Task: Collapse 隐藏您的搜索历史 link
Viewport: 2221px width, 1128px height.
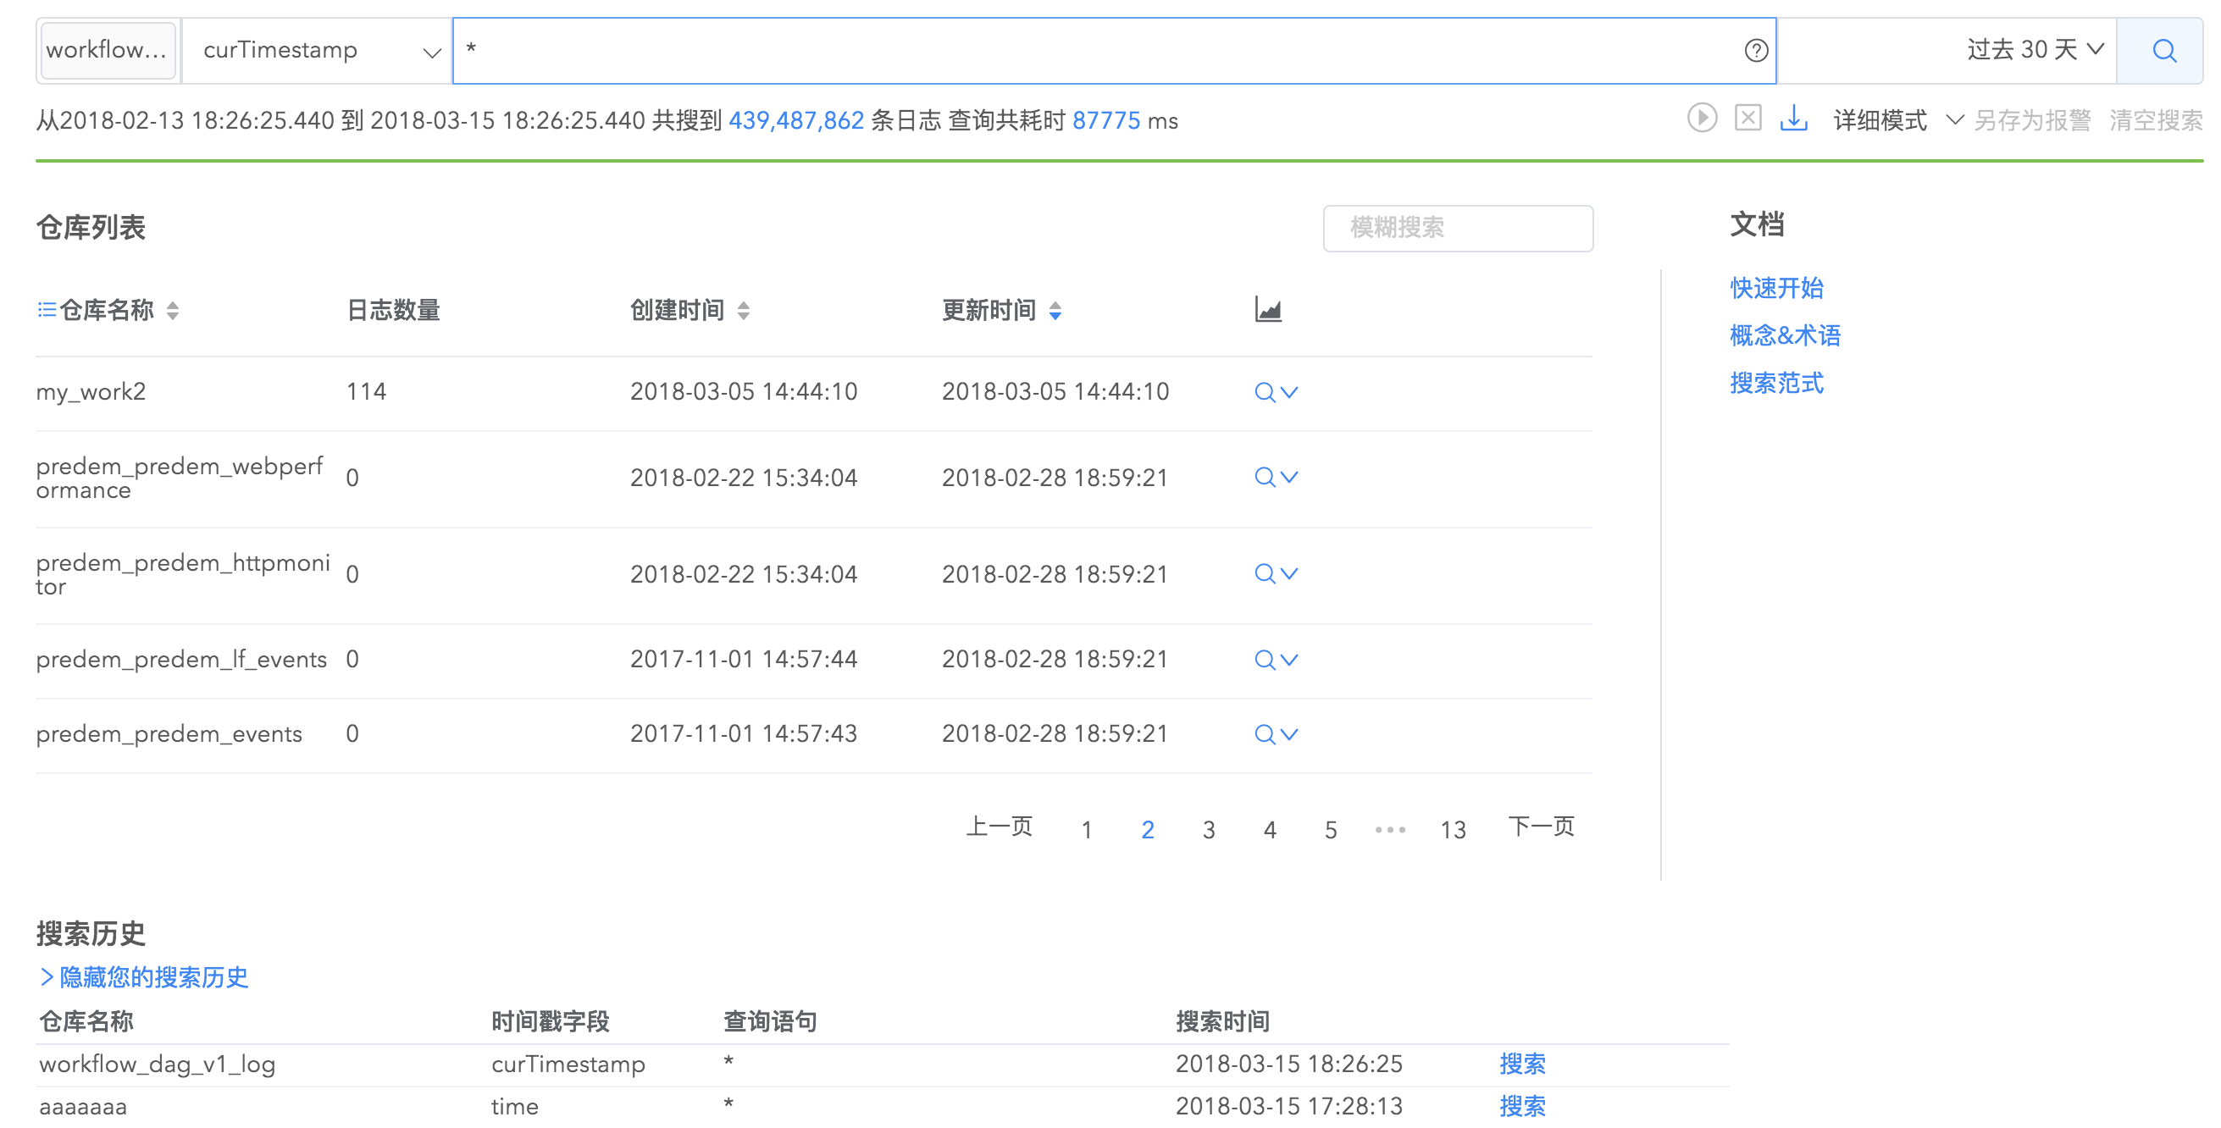Action: point(145,976)
